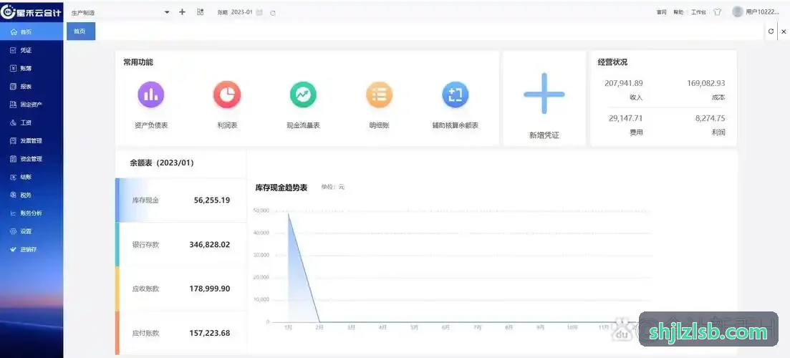Screen dimensions: 790x358
Task: Click the tab bar refresh icon
Action: (x=771, y=32)
